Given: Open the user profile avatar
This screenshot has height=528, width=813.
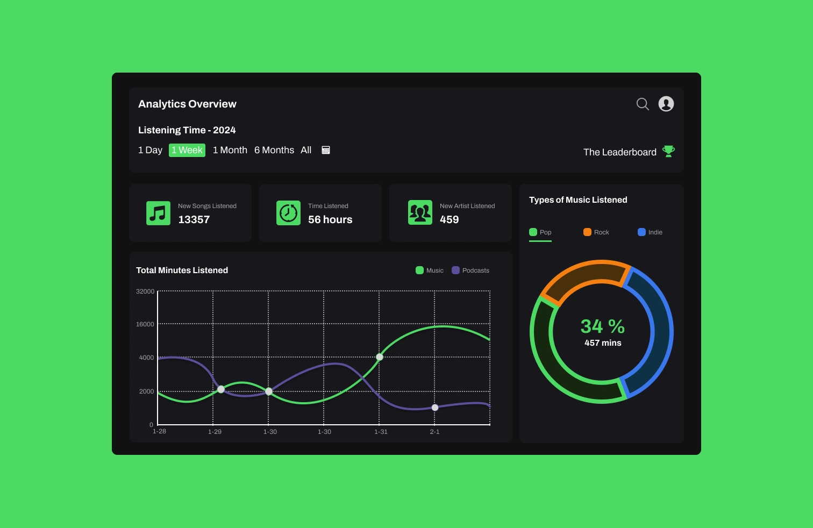Looking at the screenshot, I should (666, 104).
